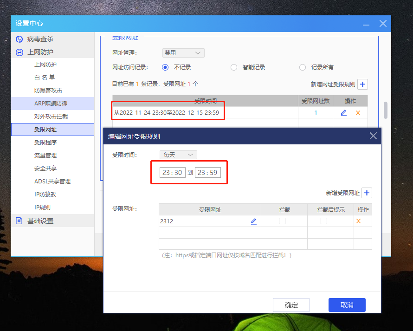
Task: Open the 受限时间 每天 dropdown
Action: (x=178, y=155)
